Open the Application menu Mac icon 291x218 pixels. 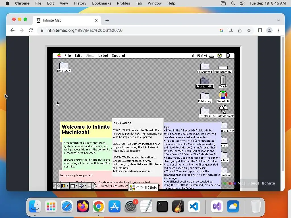228,55
